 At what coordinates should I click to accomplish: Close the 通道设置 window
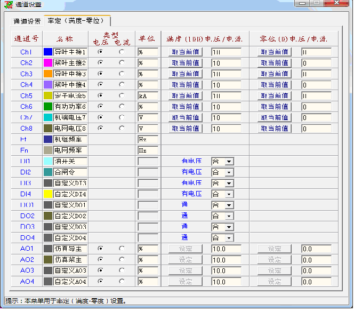pyautogui.click(x=336, y=3)
